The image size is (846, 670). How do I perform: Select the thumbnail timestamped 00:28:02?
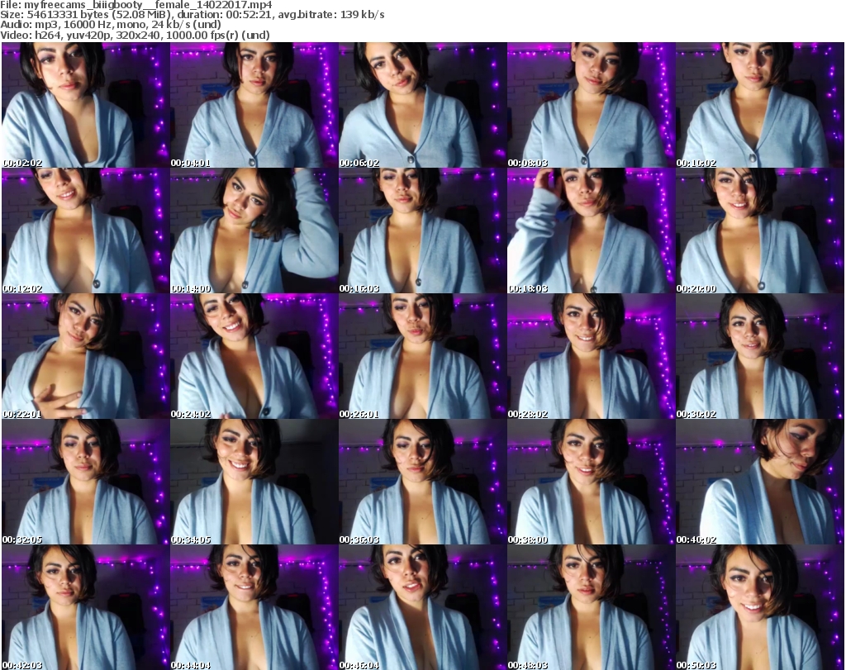click(591, 356)
